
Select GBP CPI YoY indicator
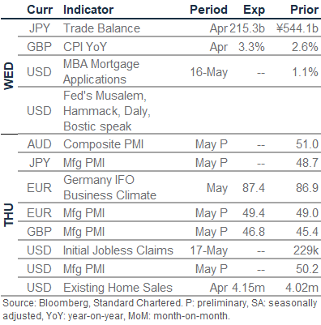(85, 47)
